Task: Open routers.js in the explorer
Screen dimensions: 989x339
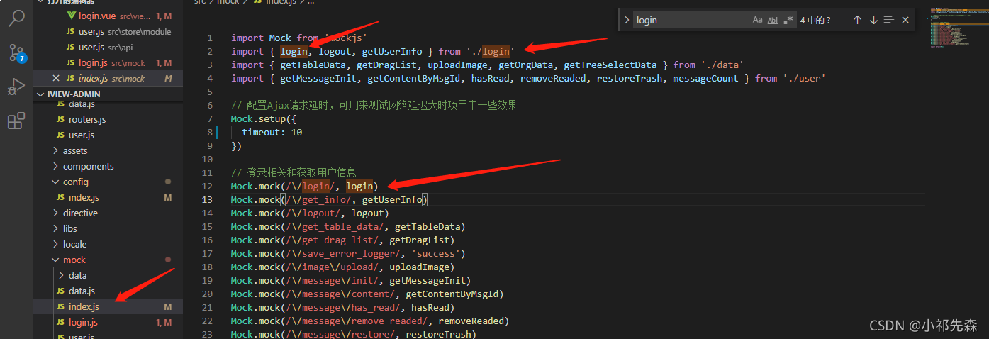Action: click(x=108, y=119)
